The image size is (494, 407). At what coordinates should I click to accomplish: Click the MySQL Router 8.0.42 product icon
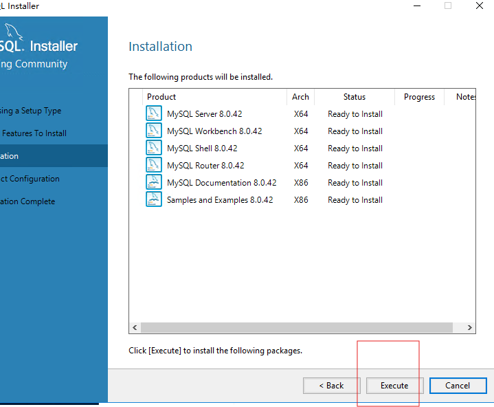click(154, 165)
